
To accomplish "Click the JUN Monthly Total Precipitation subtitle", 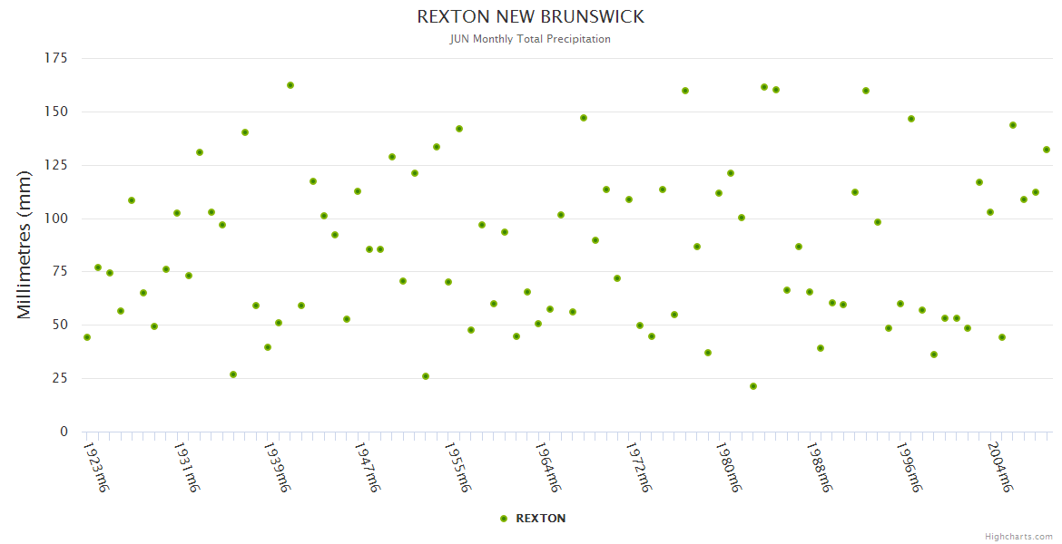I will click(531, 39).
